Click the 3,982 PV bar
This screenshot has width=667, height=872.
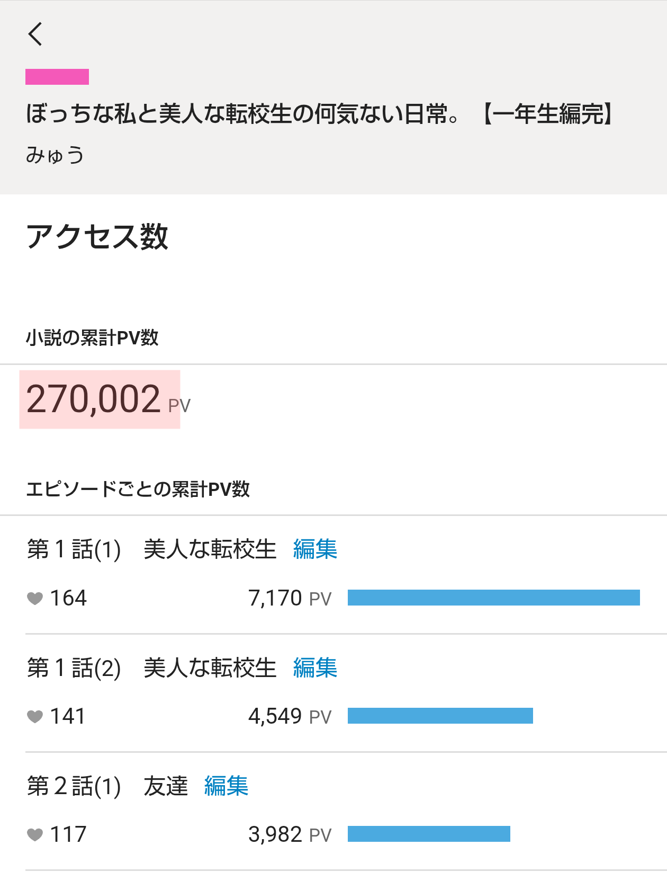(x=429, y=834)
